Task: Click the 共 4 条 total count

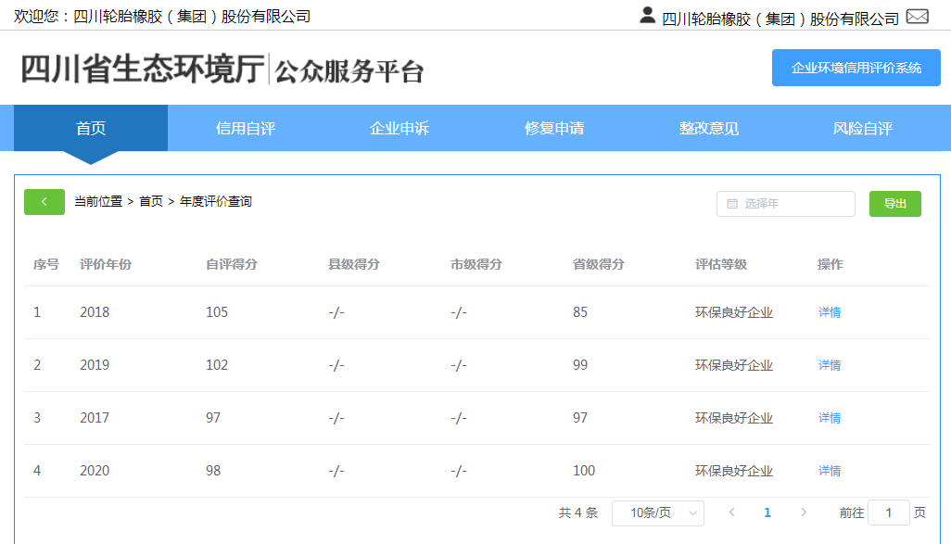Action: 578,513
